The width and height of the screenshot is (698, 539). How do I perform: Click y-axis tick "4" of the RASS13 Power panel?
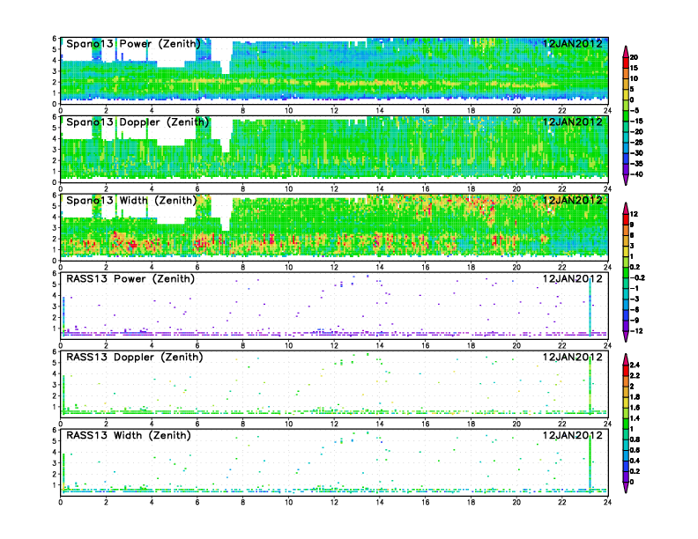point(55,295)
